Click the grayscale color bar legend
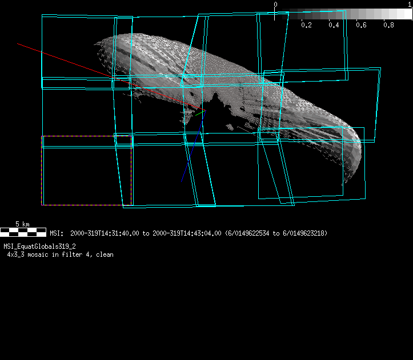Screen dimensions: 413x360 point(343,15)
